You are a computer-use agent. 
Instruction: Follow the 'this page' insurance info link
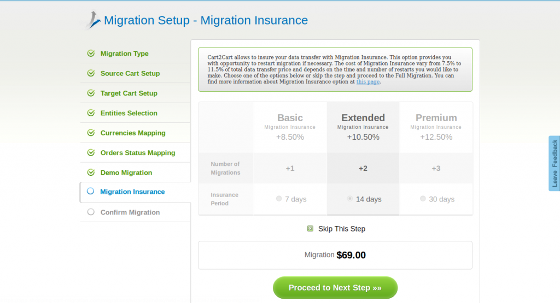coord(367,82)
